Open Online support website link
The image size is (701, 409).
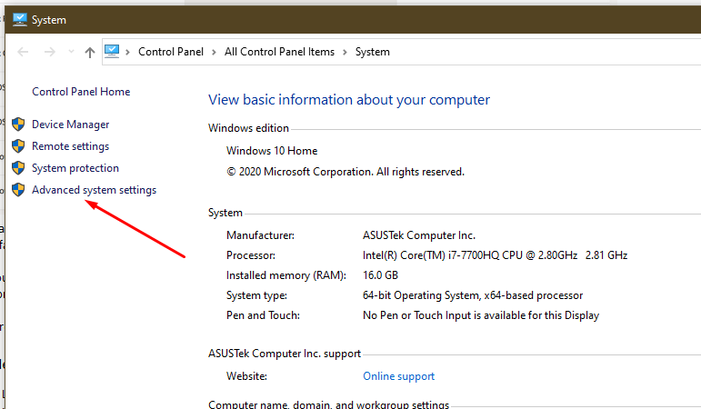click(399, 376)
